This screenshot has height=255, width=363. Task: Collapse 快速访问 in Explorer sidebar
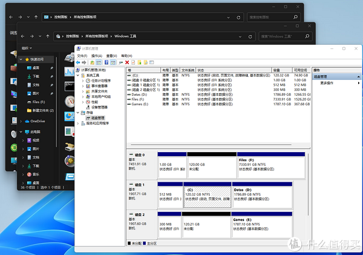(21, 59)
